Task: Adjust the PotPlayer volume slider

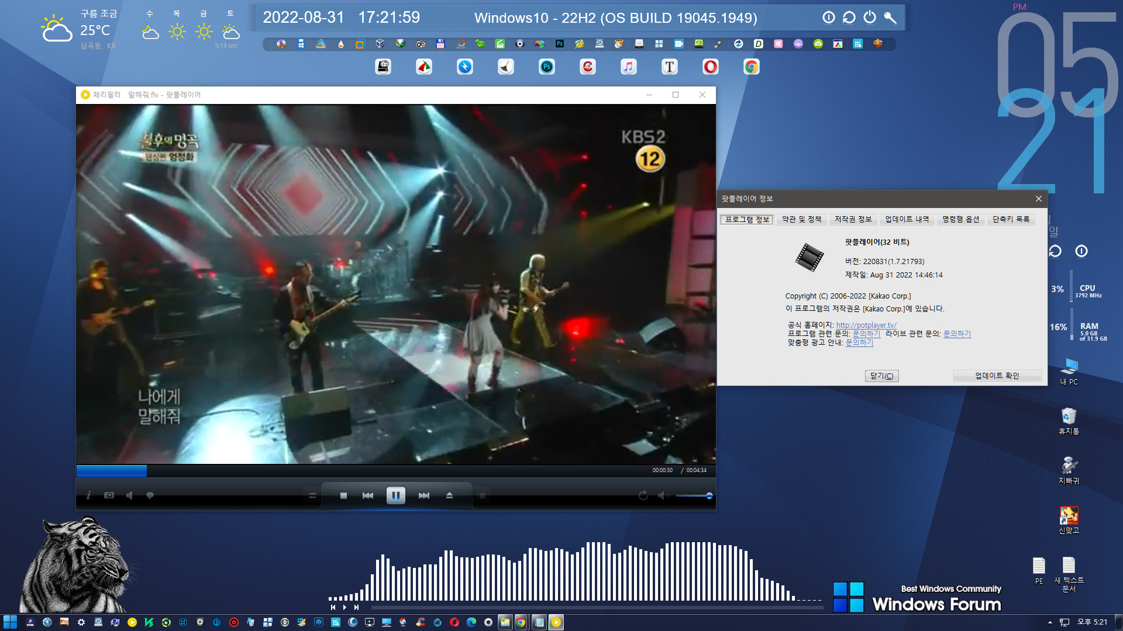Action: 694,495
